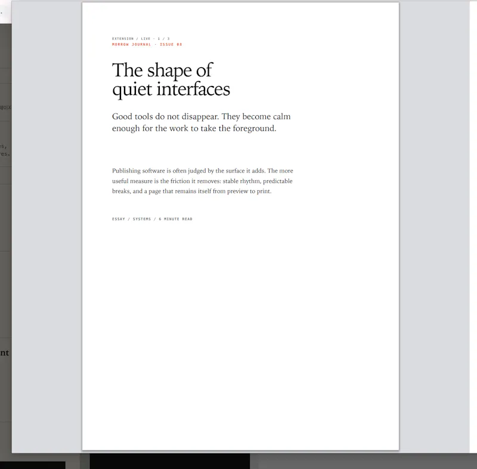
Task: Click the "ESSAY / SYSTEMS / 6 MINUTE READ" footer text
Action: (x=152, y=219)
